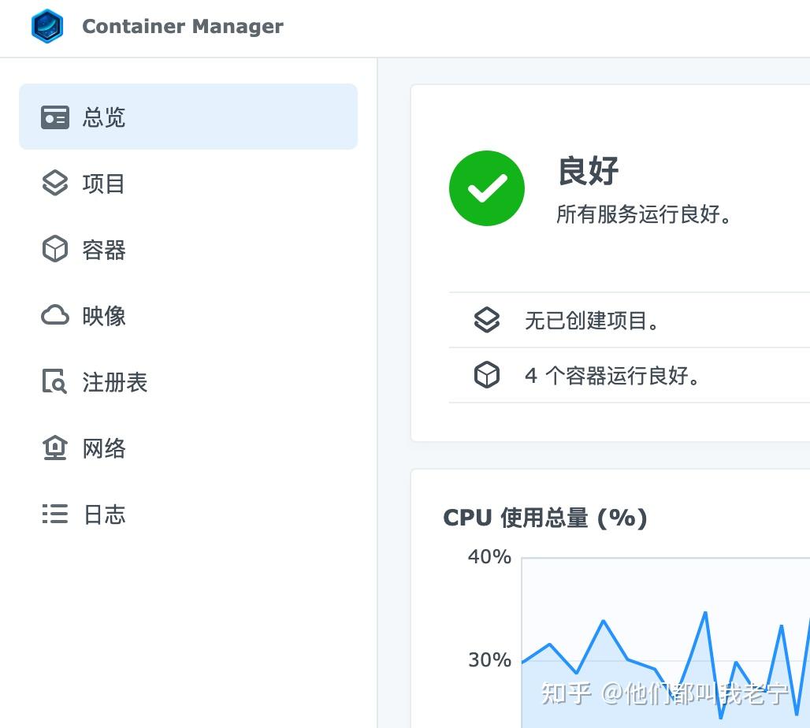Open 日志 using the list icon
The height and width of the screenshot is (728, 810).
click(x=54, y=514)
